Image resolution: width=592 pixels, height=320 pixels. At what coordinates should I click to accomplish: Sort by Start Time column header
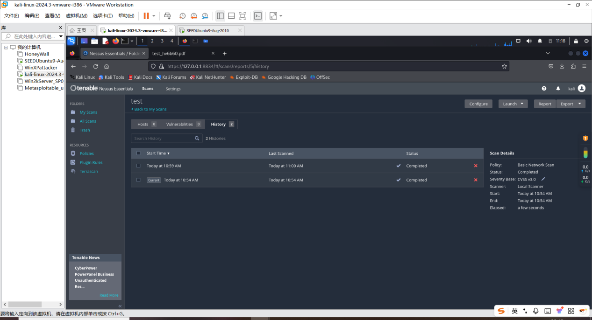click(x=158, y=153)
